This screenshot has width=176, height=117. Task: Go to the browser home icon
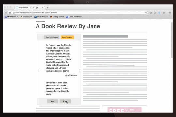coord(164,13)
